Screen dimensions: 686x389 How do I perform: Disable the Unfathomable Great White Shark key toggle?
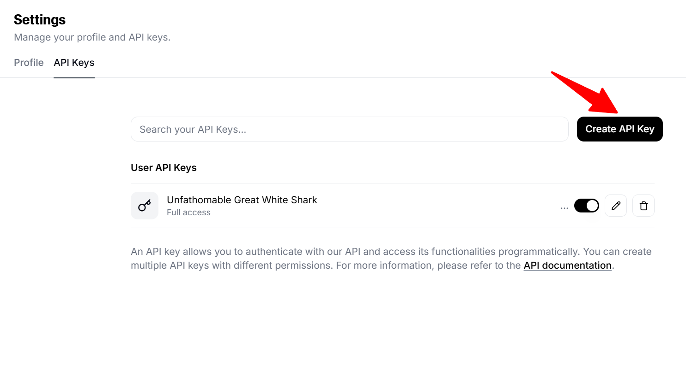point(587,206)
